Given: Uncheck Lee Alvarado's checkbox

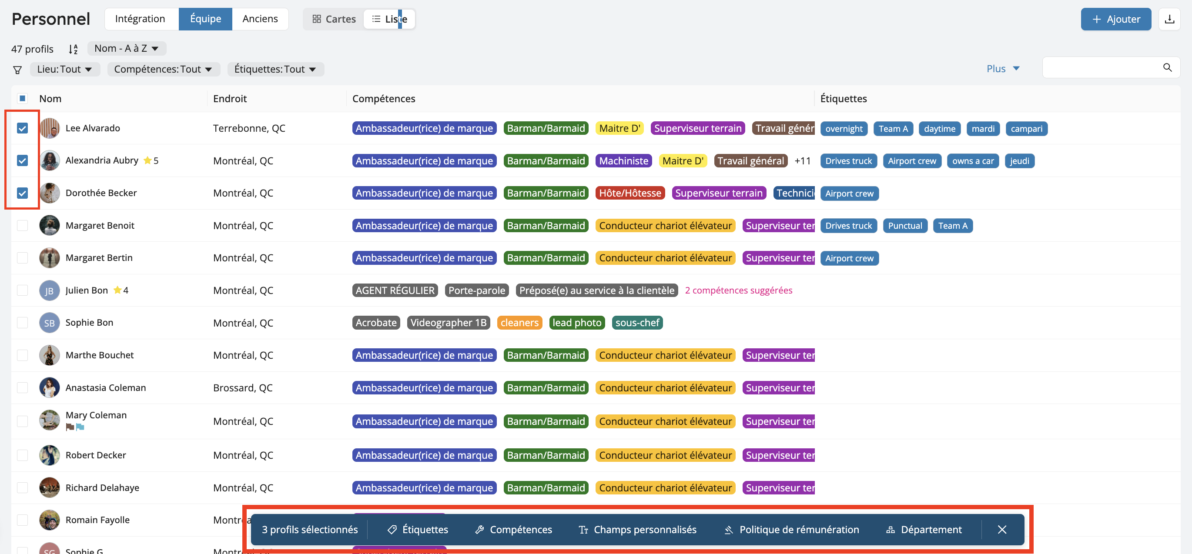Looking at the screenshot, I should [x=22, y=128].
